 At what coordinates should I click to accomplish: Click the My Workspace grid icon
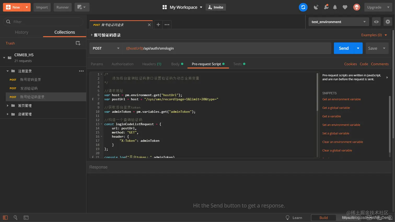[x=165, y=7]
